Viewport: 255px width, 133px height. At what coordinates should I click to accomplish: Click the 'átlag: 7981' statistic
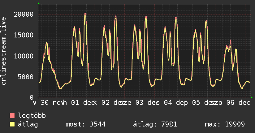[x=155, y=124]
